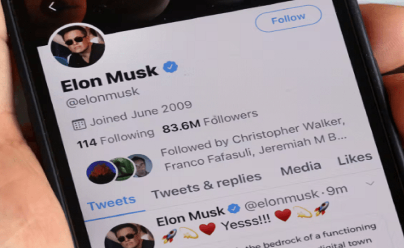This screenshot has width=404, height=248.
Task: Follow the Elon Musk account
Action: coord(288,18)
